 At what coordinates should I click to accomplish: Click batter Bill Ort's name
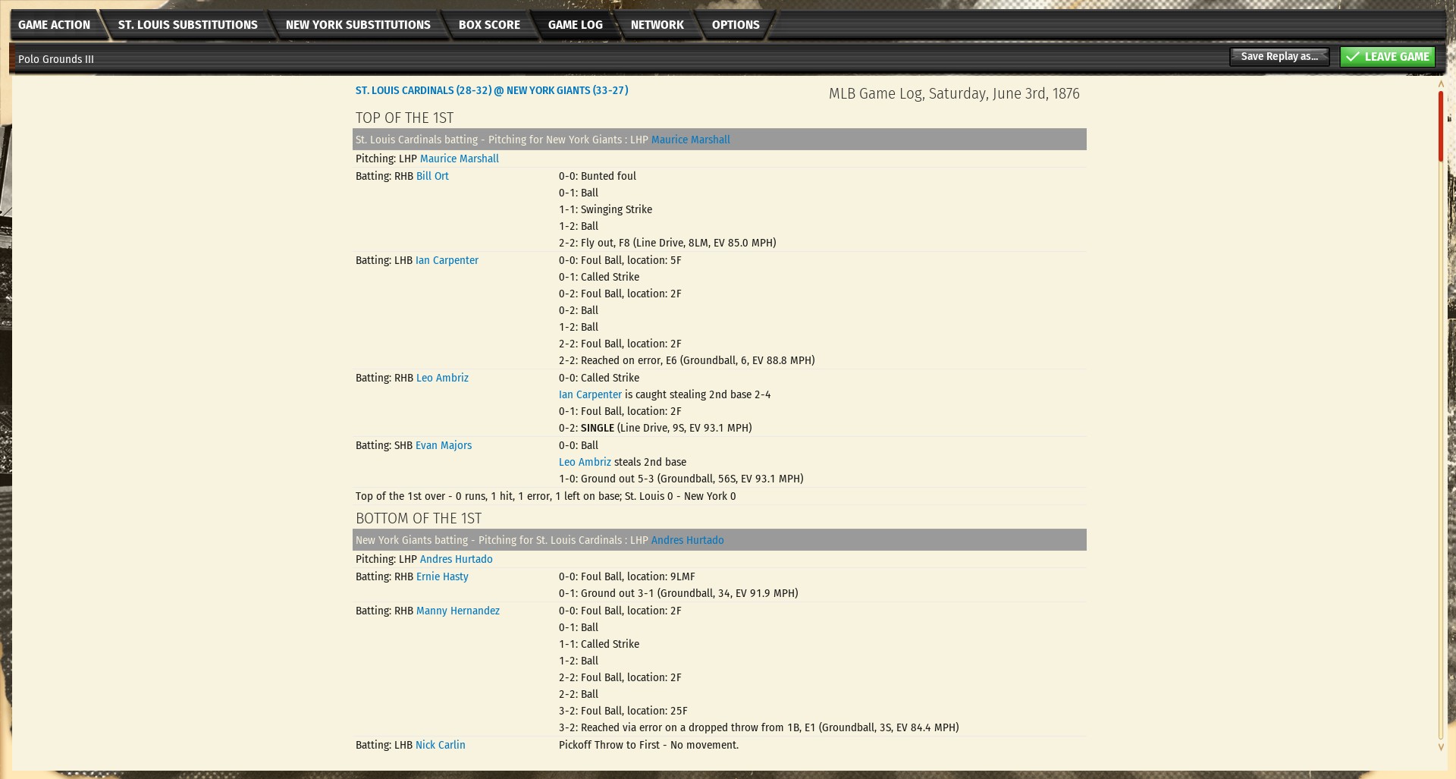tap(432, 176)
